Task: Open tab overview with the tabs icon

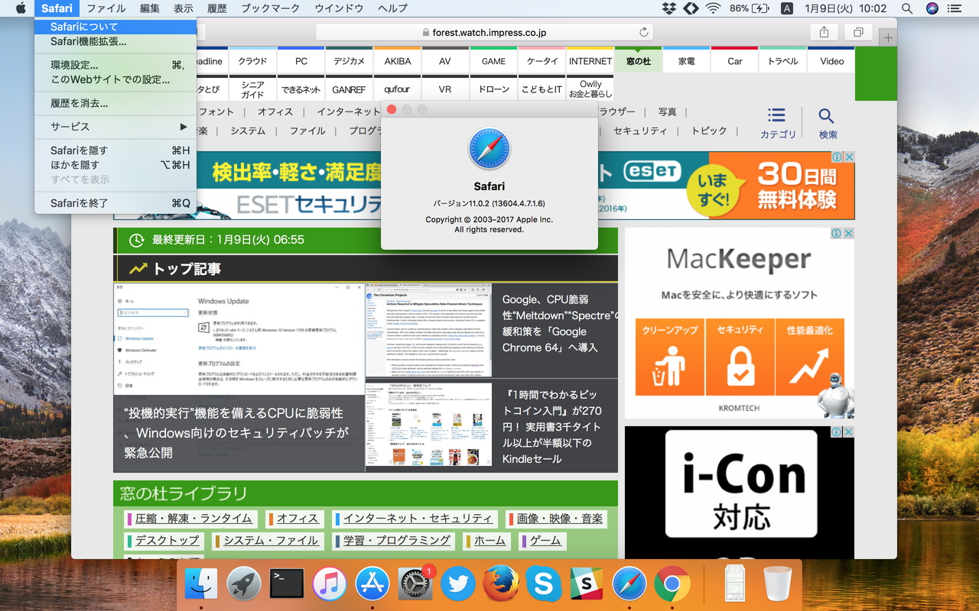Action: coord(858,33)
